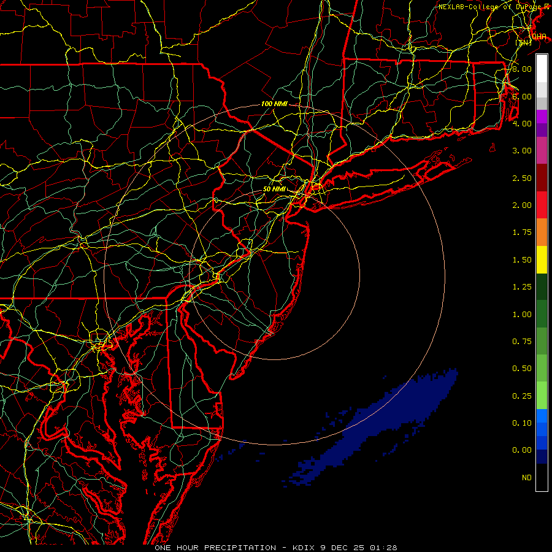This screenshot has width=552, height=552.
Task: Click the 0.25 legend value
Action: (x=522, y=396)
